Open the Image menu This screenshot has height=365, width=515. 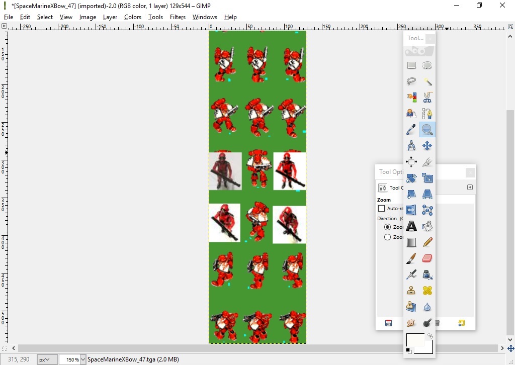pos(88,17)
